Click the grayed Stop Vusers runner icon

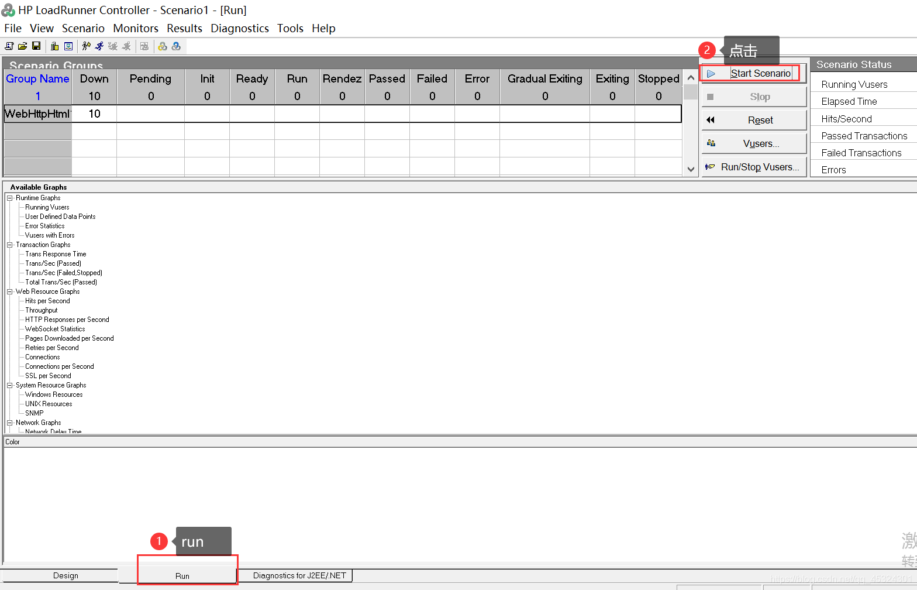tap(126, 46)
